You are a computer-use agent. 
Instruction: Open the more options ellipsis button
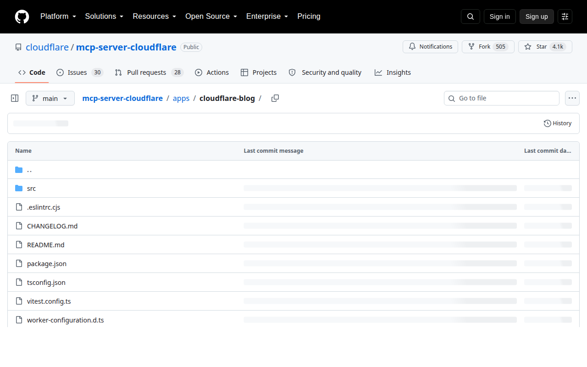click(572, 98)
